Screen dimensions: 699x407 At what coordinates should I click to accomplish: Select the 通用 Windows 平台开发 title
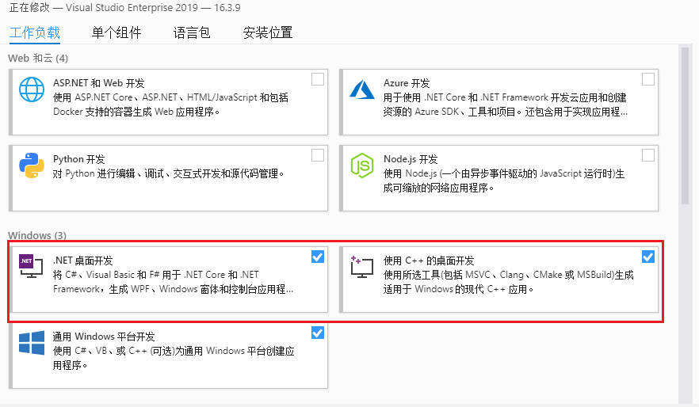tap(104, 337)
